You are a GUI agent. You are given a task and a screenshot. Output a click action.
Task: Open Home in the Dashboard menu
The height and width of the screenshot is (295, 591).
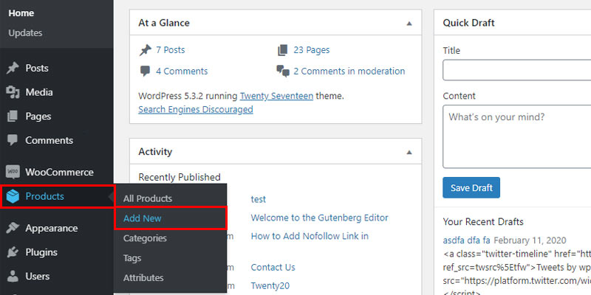point(21,13)
